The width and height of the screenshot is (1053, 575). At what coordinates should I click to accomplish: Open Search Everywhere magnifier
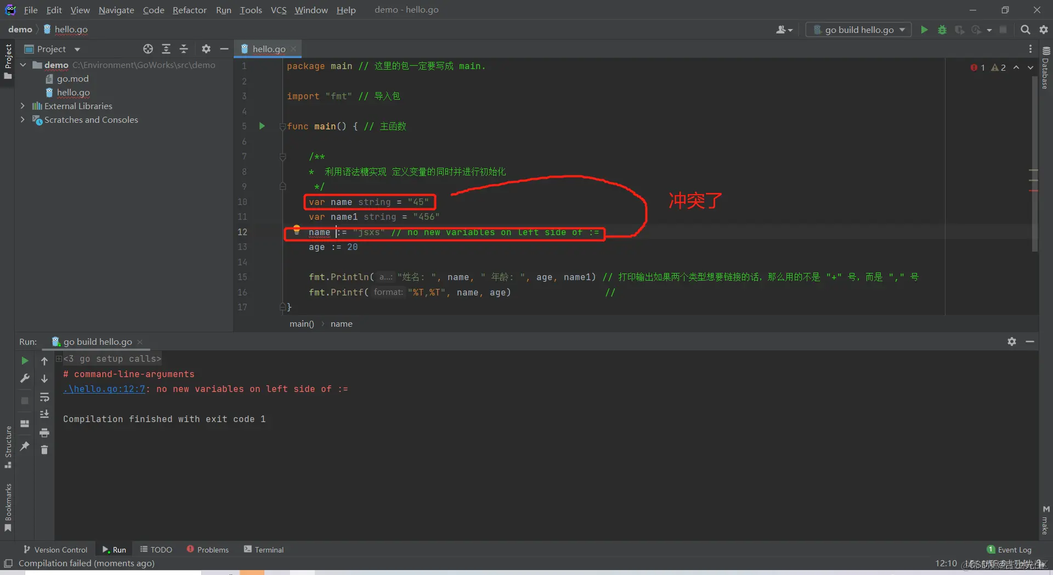(x=1025, y=30)
